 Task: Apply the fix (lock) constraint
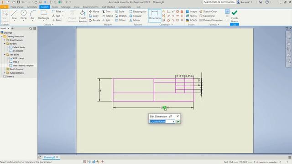pyautogui.click(x=182, y=11)
